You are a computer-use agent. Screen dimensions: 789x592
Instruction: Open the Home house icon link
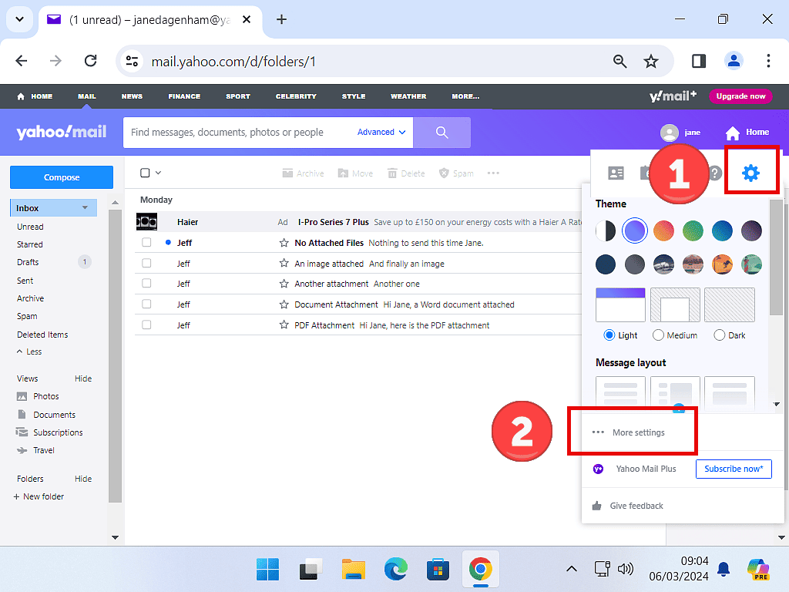(x=747, y=133)
